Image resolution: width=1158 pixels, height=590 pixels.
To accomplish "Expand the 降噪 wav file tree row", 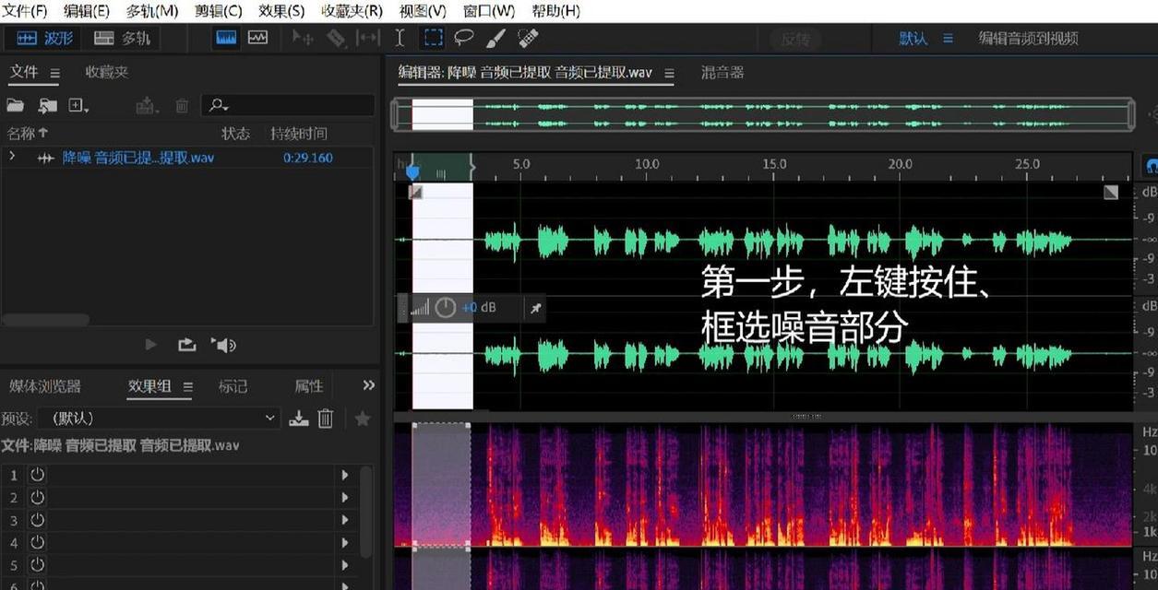I will (x=12, y=157).
